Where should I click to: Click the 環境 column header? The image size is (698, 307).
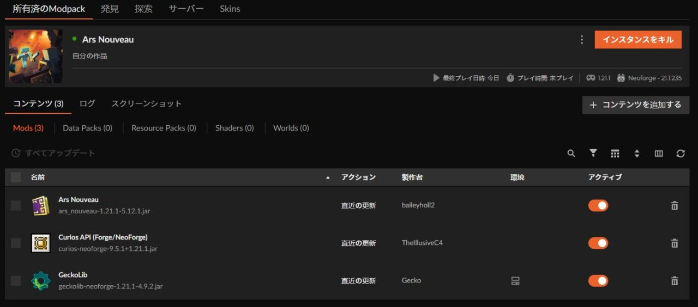[x=518, y=177]
